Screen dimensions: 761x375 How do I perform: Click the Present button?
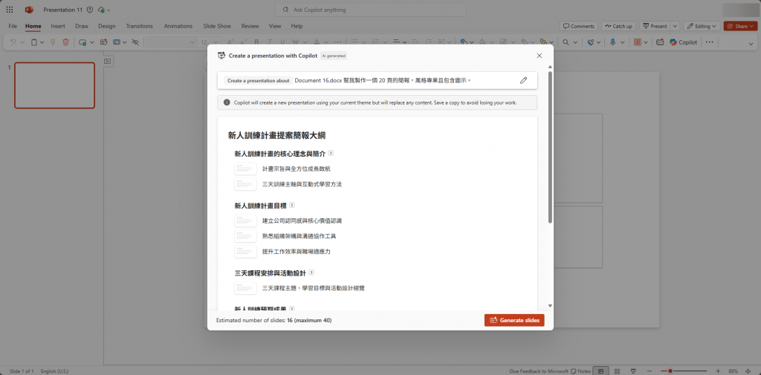click(655, 26)
